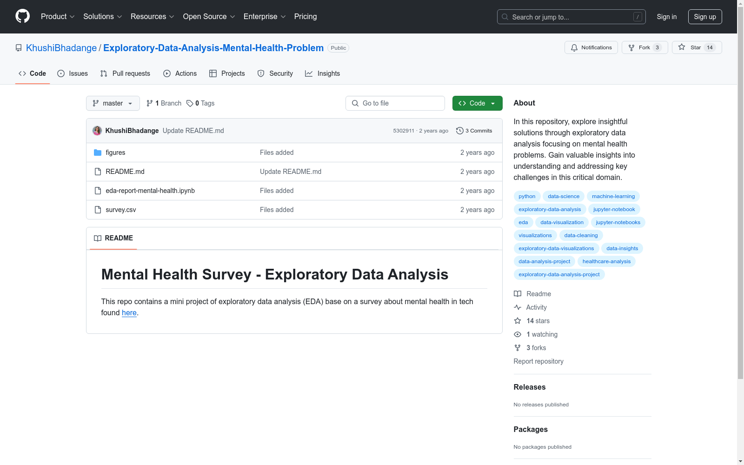
Task: Click the repository icon before KhushiBhadange
Action: pos(19,48)
